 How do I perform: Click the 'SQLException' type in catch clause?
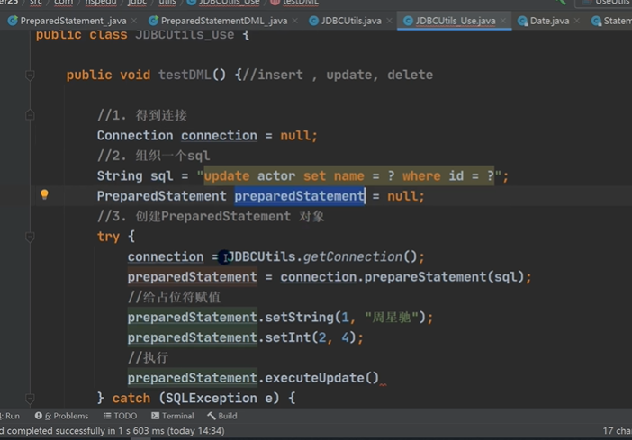click(x=212, y=398)
